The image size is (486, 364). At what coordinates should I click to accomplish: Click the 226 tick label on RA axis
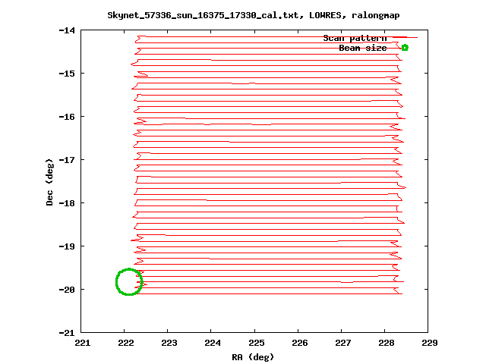300,343
